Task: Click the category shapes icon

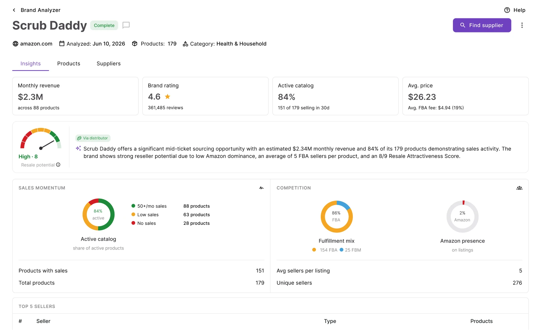Action: pos(185,44)
